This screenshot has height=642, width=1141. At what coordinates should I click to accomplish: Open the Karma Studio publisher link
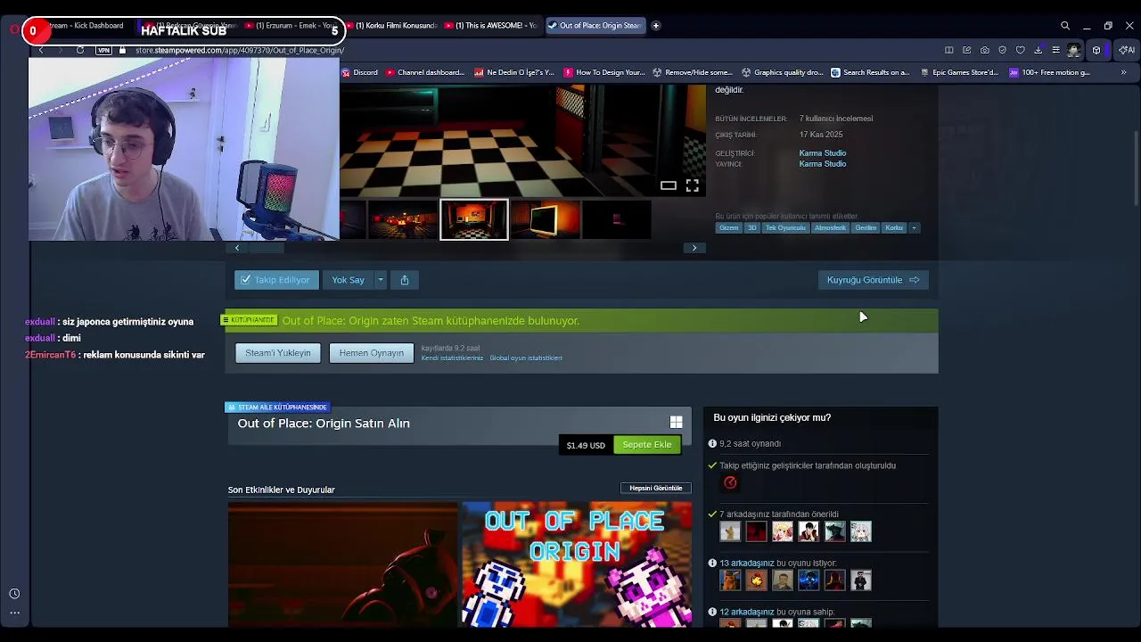823,164
